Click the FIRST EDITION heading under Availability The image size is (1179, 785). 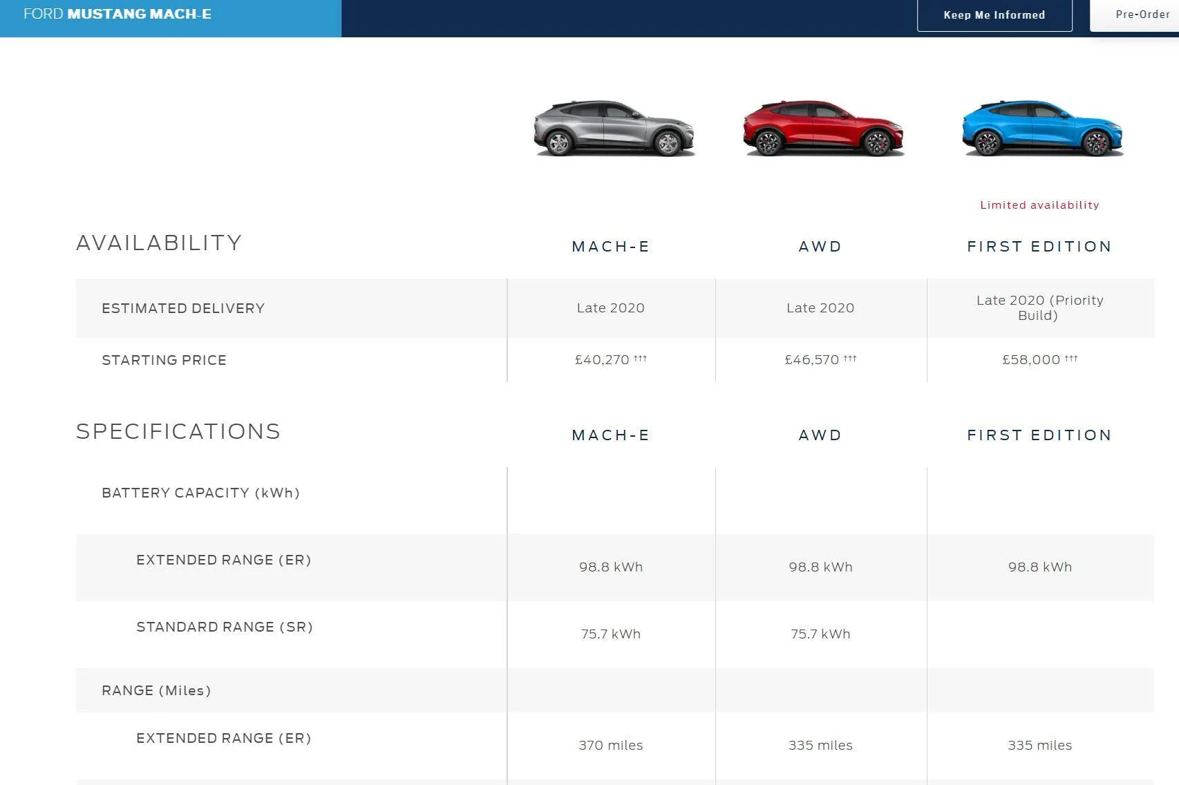pyautogui.click(x=1039, y=247)
